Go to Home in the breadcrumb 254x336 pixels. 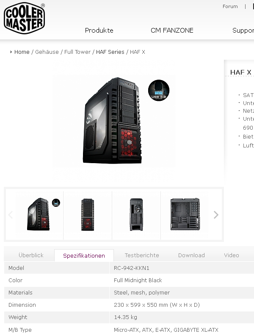pos(22,52)
